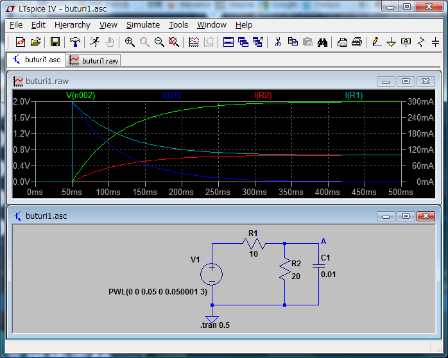
Task: Click the Zoom to Fit icon
Action: click(x=173, y=42)
